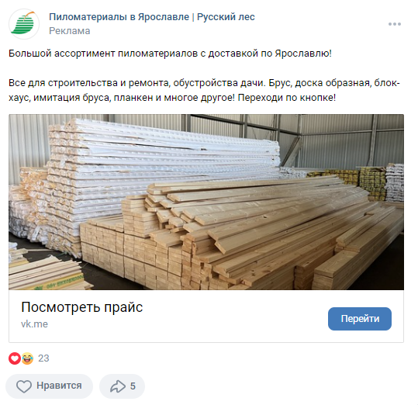Click the Реклама ad label
Image resolution: width=418 pixels, height=405 pixels.
click(70, 31)
